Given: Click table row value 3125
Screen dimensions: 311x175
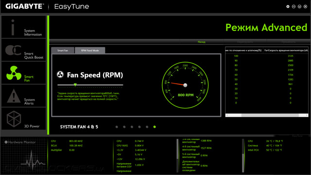Looking at the screenshot, I should [291, 56].
